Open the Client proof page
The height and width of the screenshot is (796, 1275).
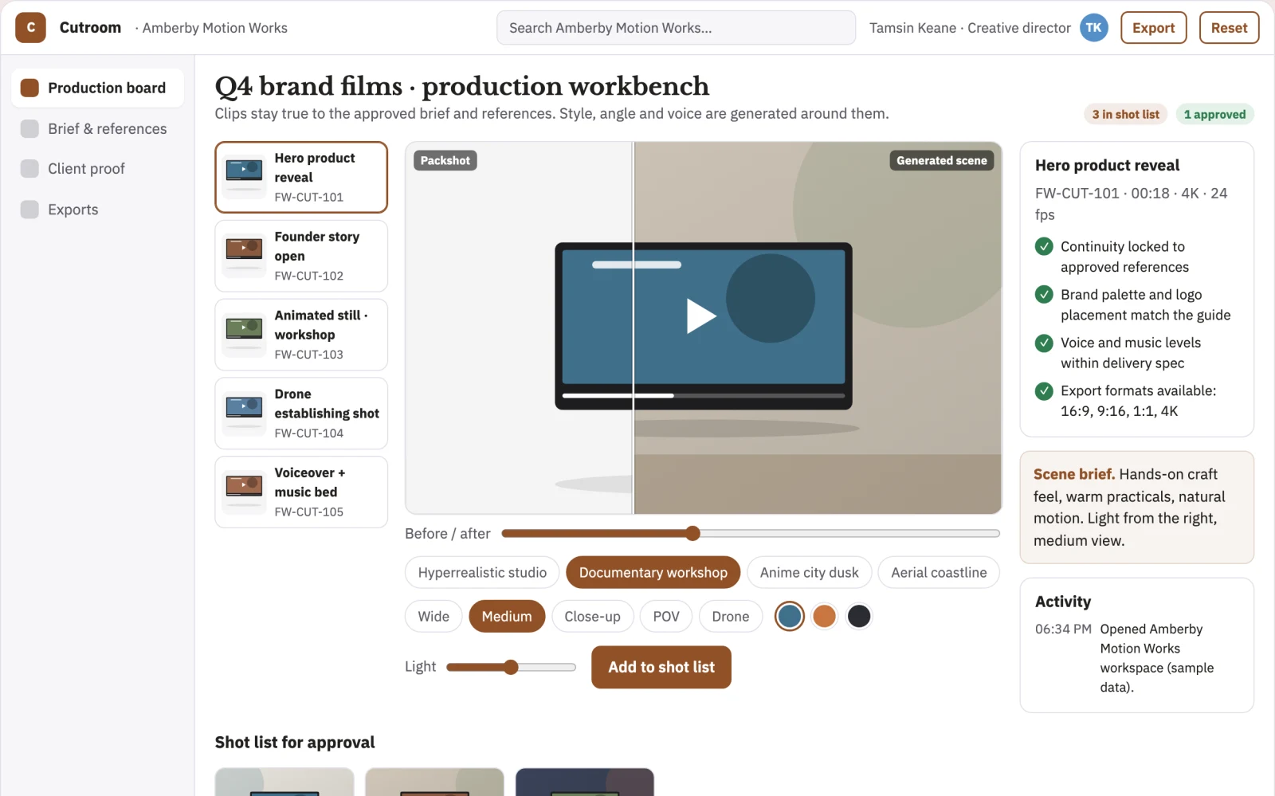pos(97,168)
